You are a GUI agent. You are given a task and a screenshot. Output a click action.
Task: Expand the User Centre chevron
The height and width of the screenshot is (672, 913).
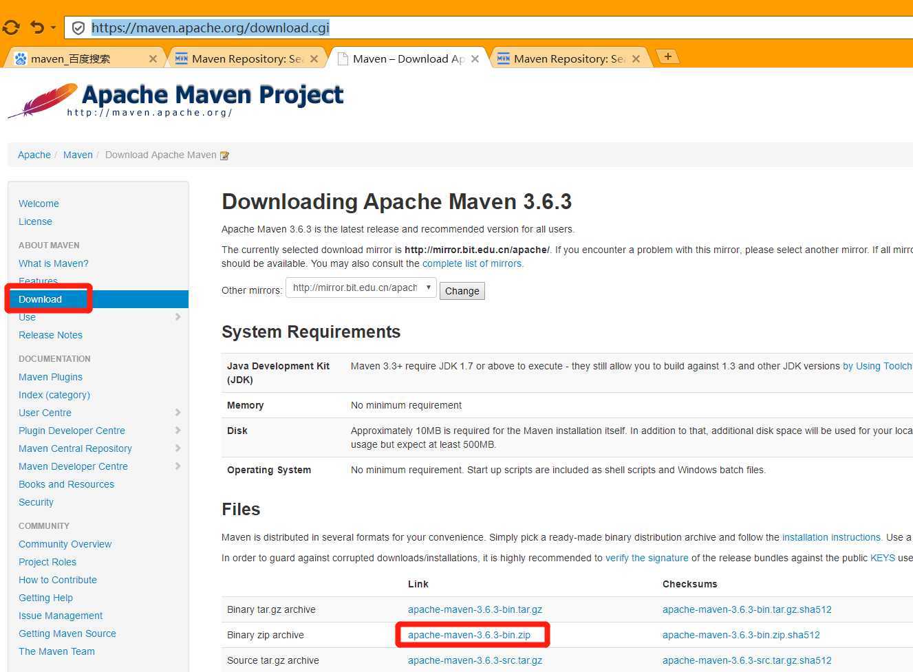(x=178, y=413)
